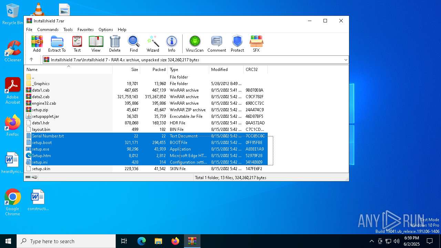The image size is (441, 248).
Task: Open the Comment tool
Action: 217,44
